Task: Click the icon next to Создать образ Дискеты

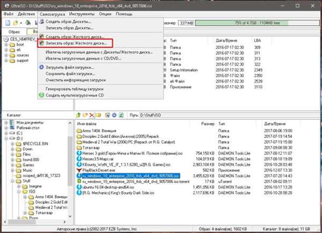Action: [x=42, y=21]
